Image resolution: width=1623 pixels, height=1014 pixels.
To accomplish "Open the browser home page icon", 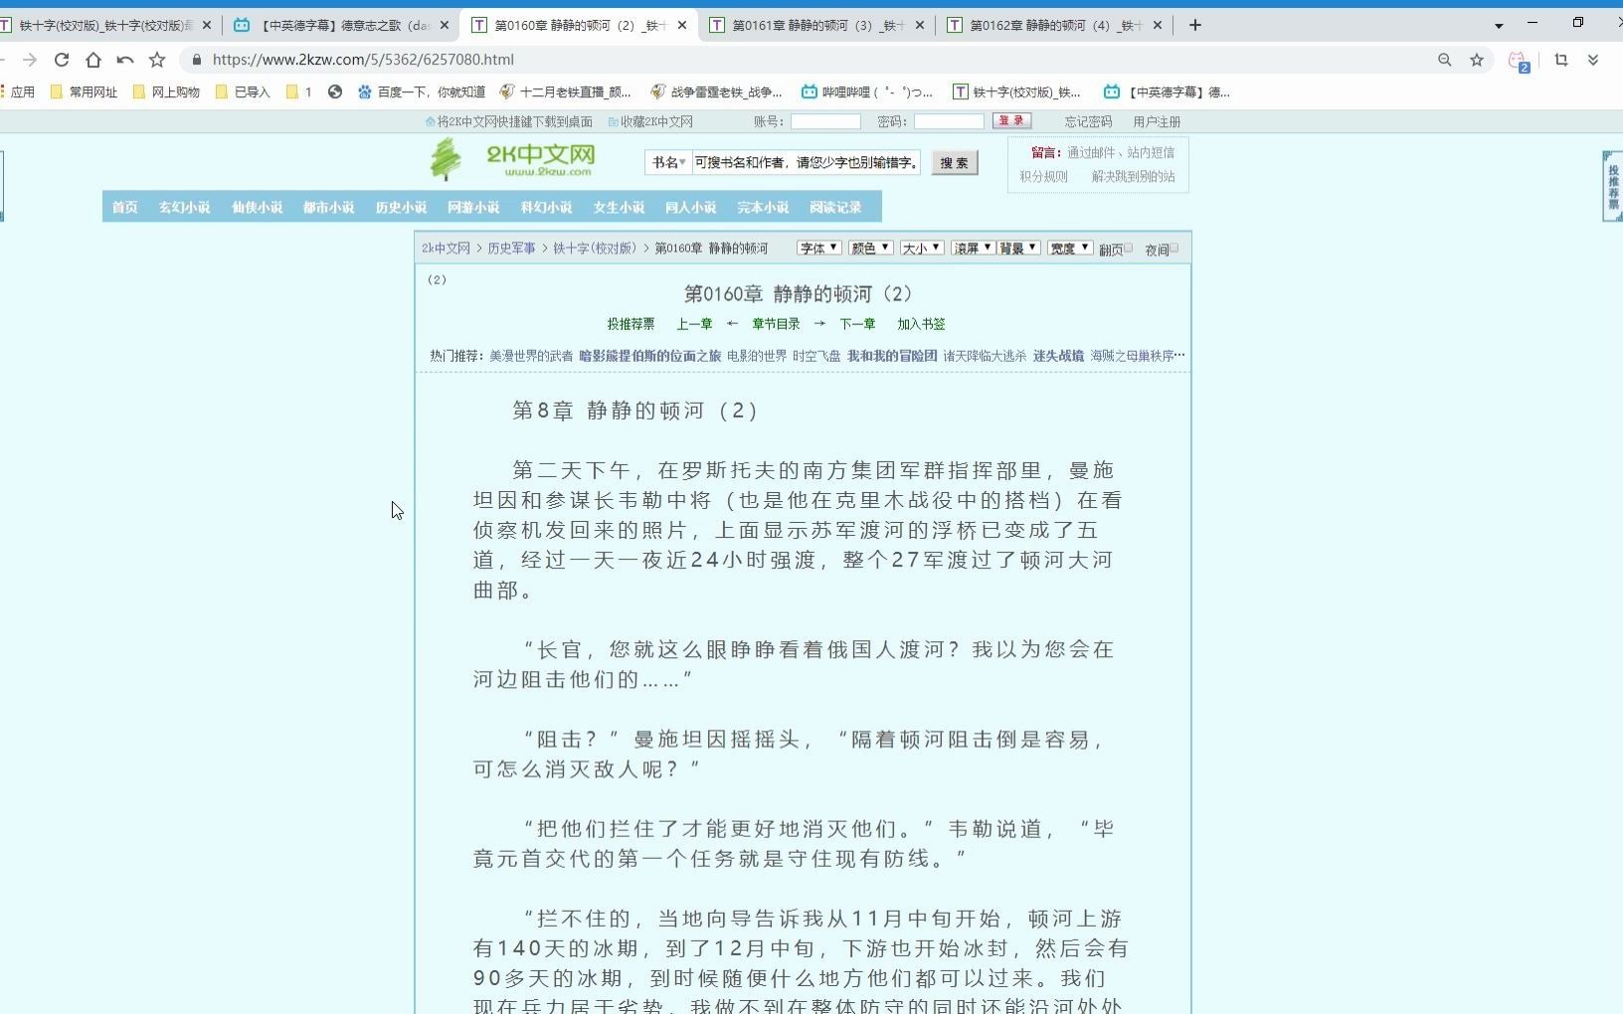I will coord(93,60).
